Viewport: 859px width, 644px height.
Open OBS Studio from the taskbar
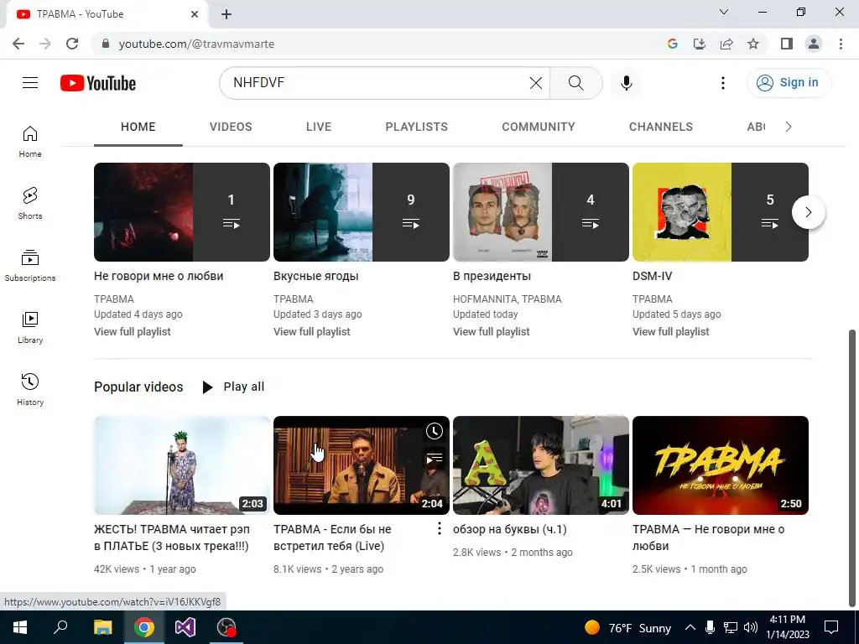point(226,627)
